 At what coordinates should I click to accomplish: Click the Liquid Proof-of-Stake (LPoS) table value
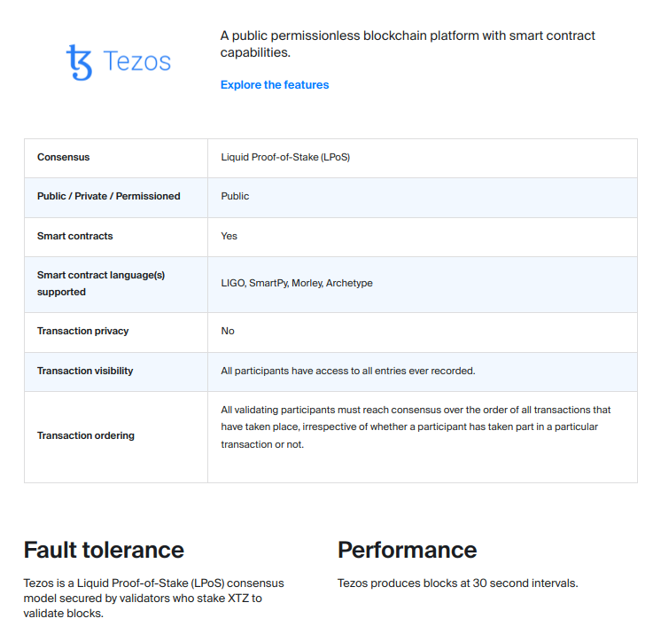[x=286, y=158]
